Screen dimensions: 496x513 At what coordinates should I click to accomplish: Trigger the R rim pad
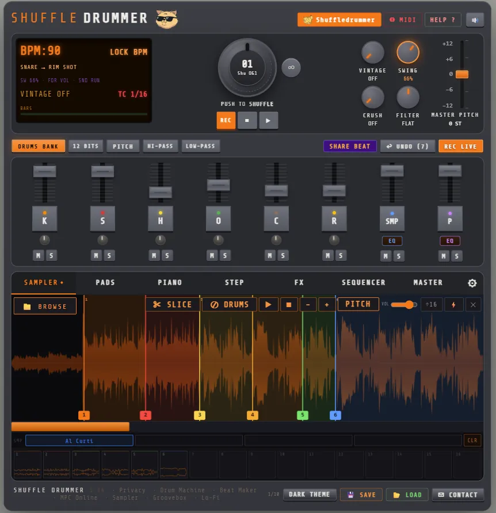[334, 219]
